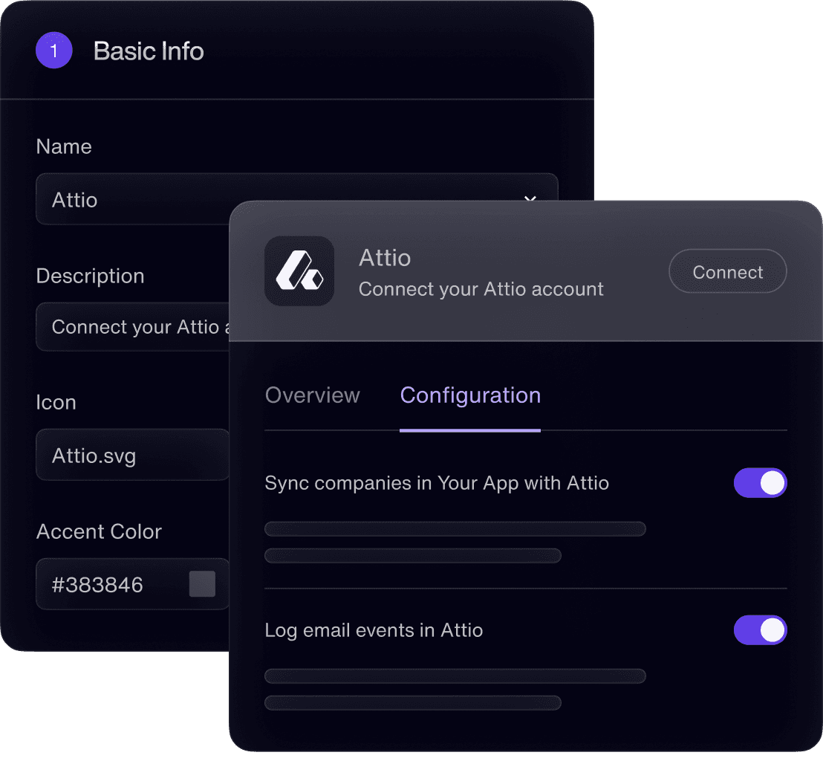Click the Attio logo icon
Screen dimensions: 823x761
[x=299, y=271]
